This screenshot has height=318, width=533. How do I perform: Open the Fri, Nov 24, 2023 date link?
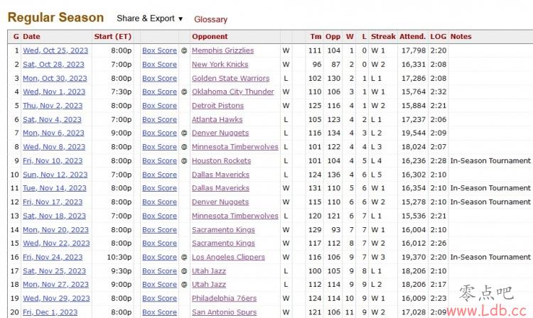click(x=53, y=257)
